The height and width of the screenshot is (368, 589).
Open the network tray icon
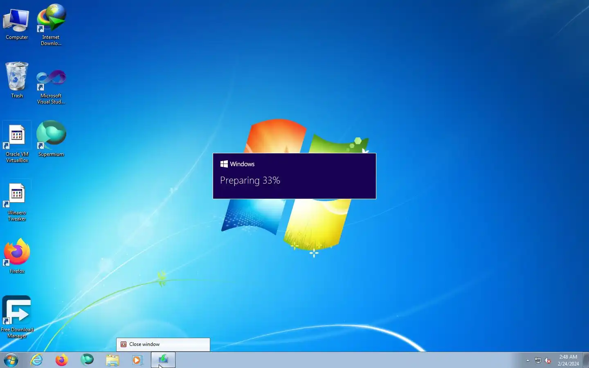pyautogui.click(x=538, y=360)
